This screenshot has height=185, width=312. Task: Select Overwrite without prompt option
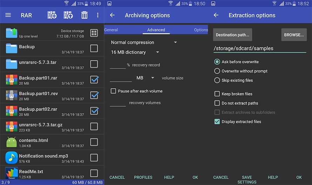click(x=217, y=71)
